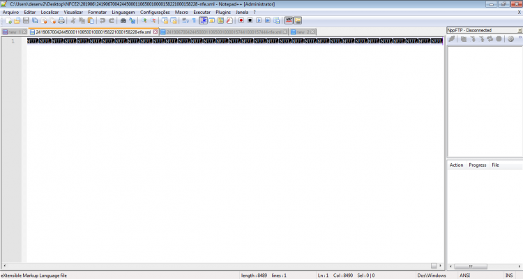523x279 pixels.
Task: Open the Macro menu
Action: 181,12
